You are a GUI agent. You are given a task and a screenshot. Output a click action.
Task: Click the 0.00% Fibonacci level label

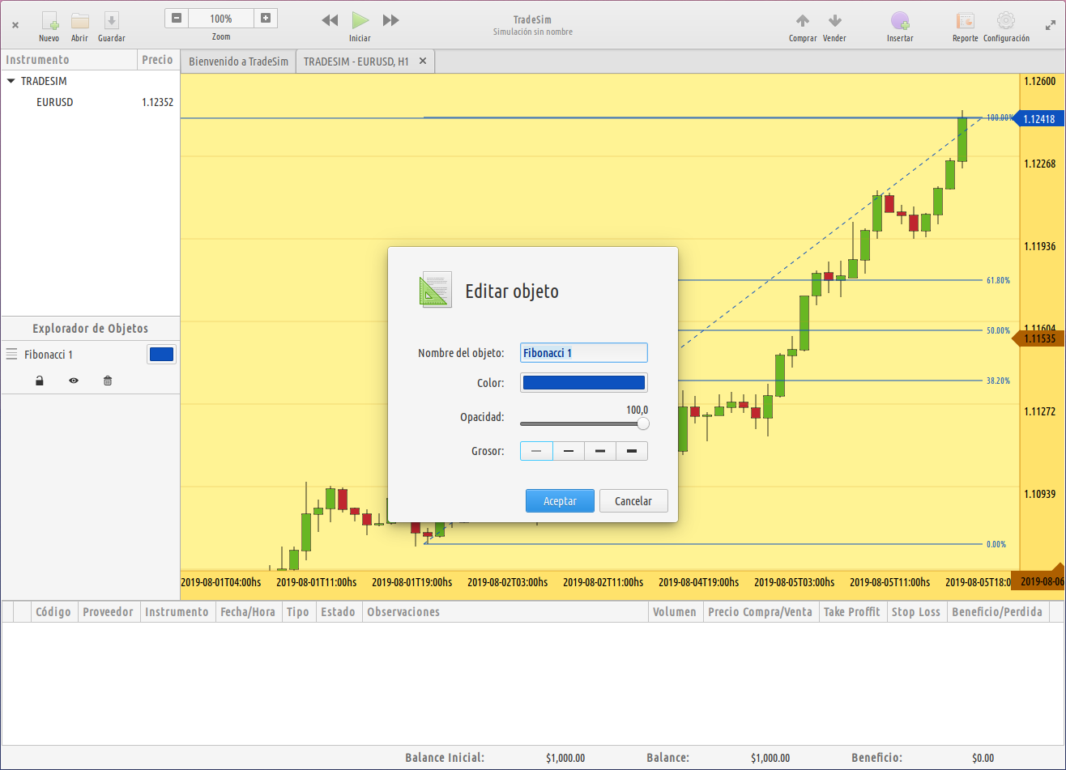coord(996,544)
